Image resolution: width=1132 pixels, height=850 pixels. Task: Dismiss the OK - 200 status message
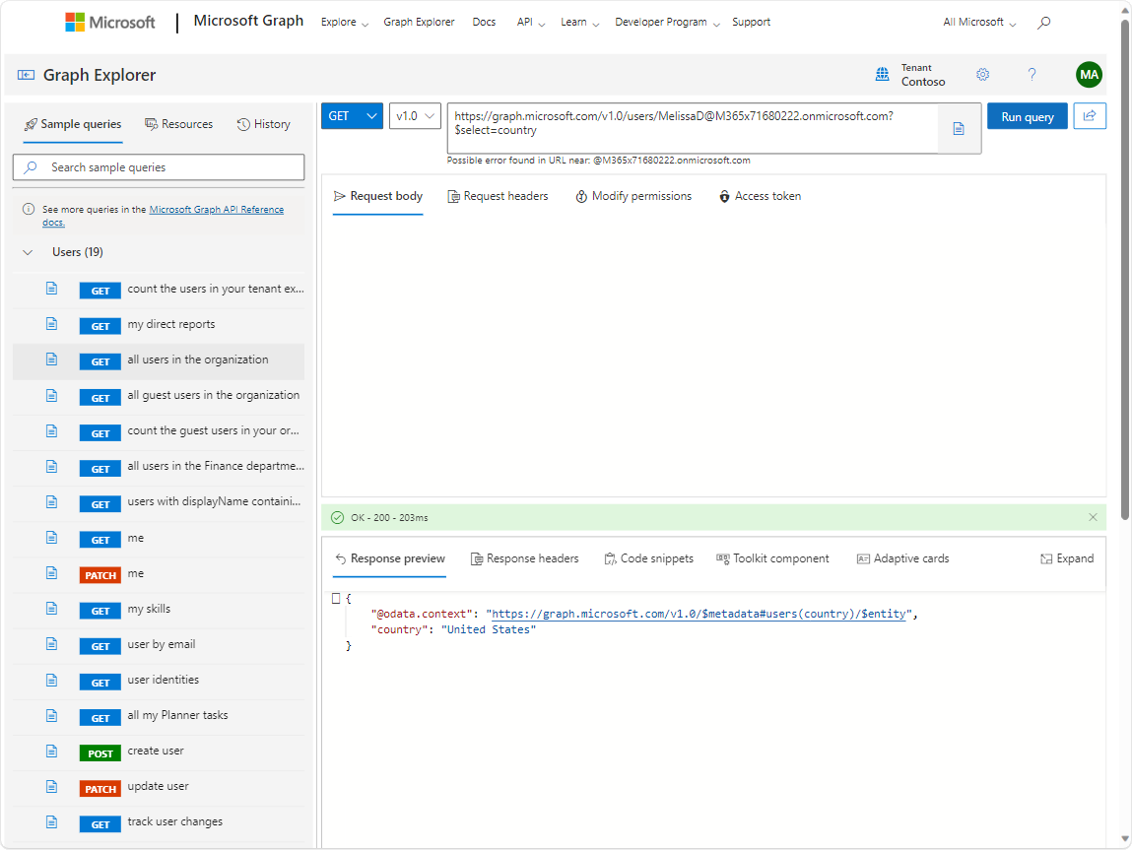click(1093, 517)
